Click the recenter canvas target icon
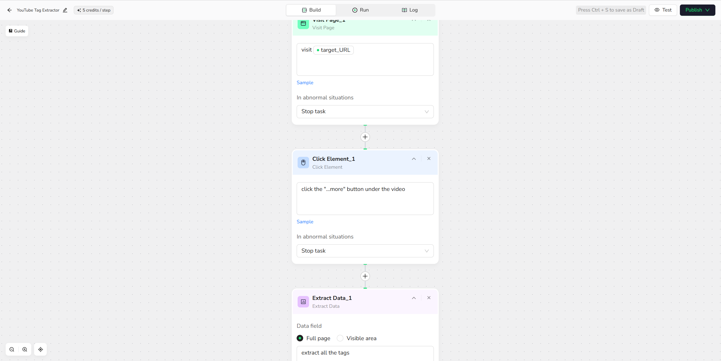This screenshot has width=721, height=361. click(x=41, y=349)
